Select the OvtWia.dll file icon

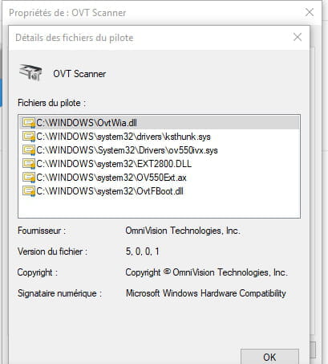tap(29, 123)
